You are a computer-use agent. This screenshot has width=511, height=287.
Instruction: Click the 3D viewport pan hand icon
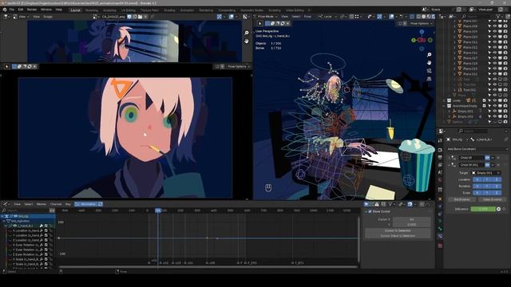pyautogui.click(x=430, y=62)
